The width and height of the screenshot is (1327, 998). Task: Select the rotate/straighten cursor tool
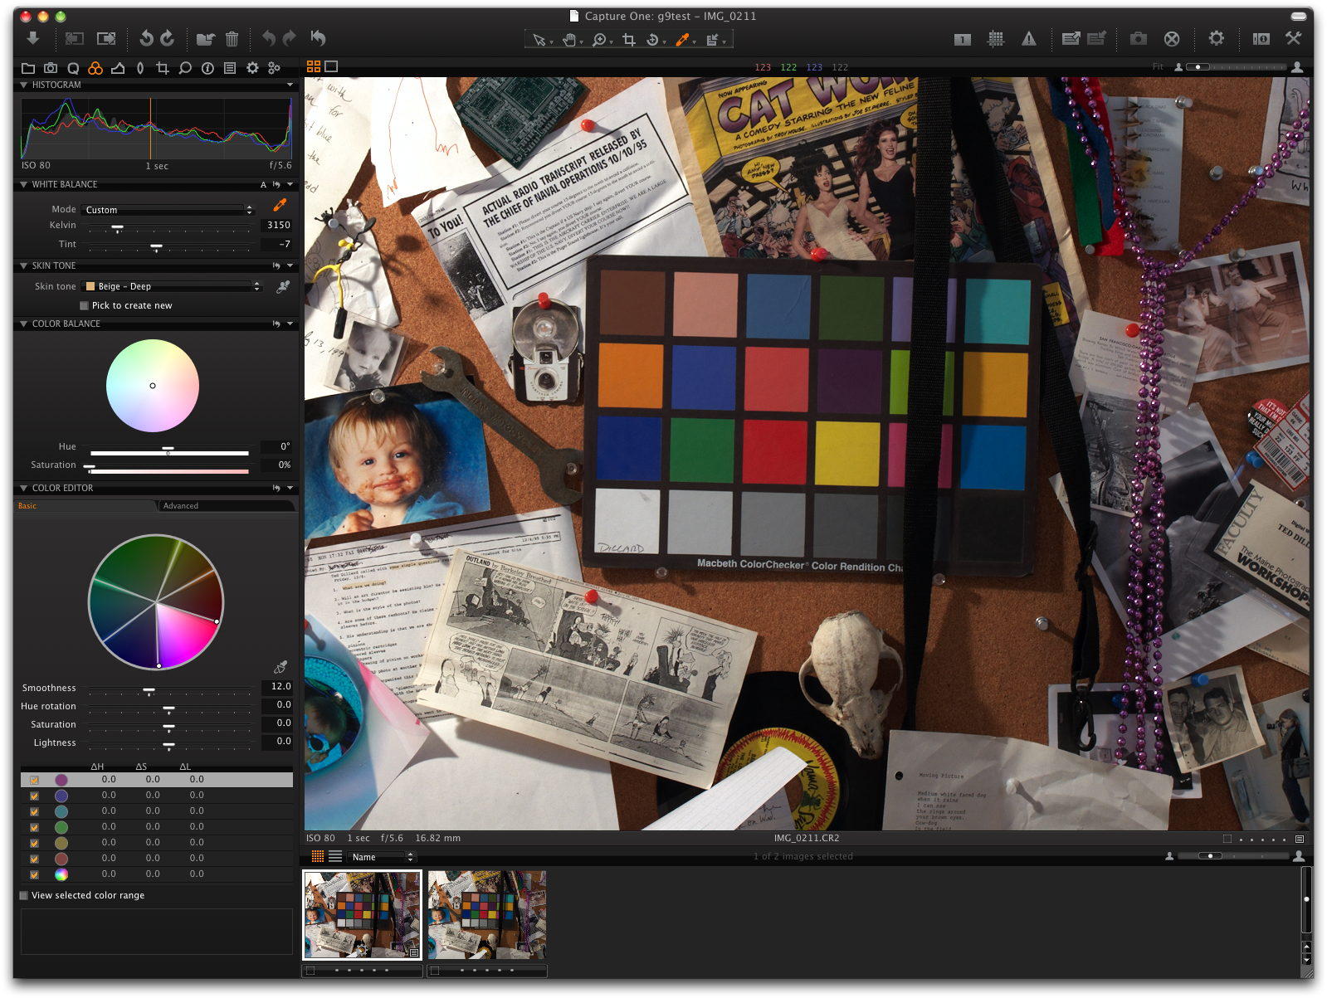pyautogui.click(x=653, y=40)
